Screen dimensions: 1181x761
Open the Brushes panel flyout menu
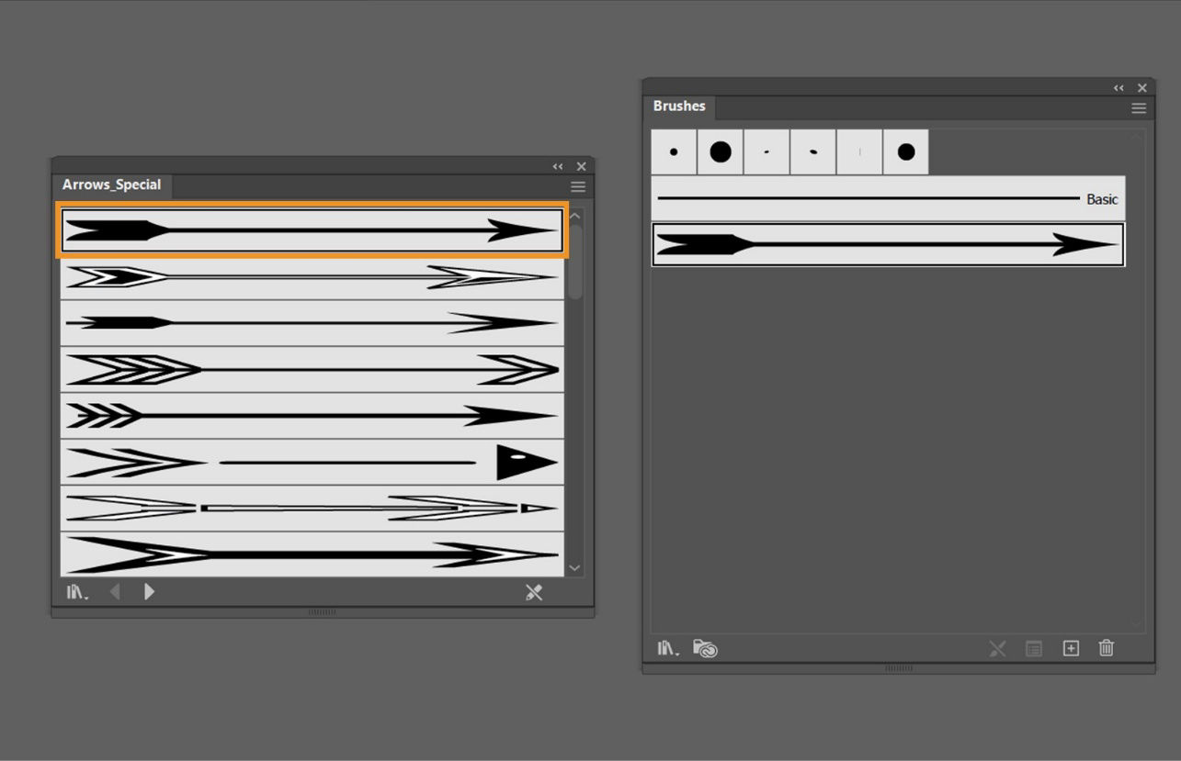[x=1139, y=107]
